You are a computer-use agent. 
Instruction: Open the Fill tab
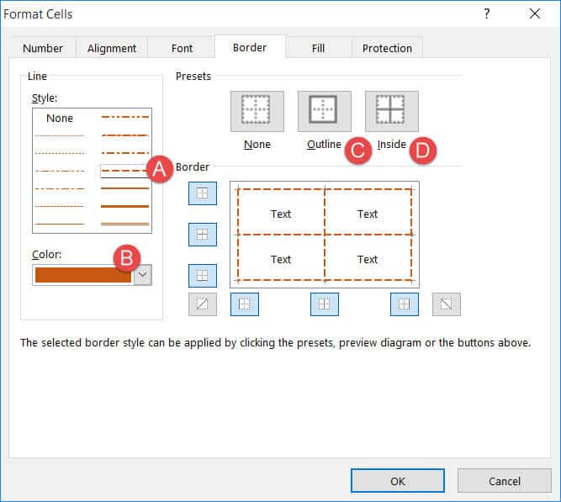(318, 48)
